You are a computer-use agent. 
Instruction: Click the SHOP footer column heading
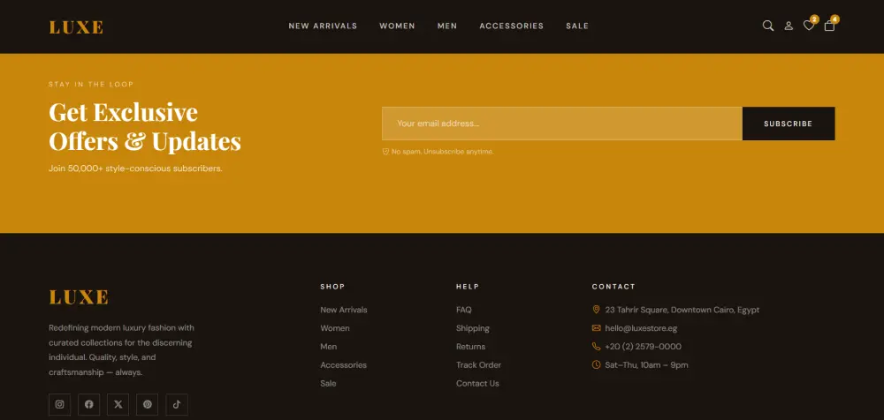[332, 287]
